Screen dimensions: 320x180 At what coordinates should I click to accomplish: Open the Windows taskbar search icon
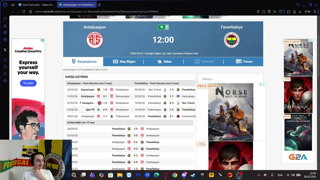(x=74, y=175)
